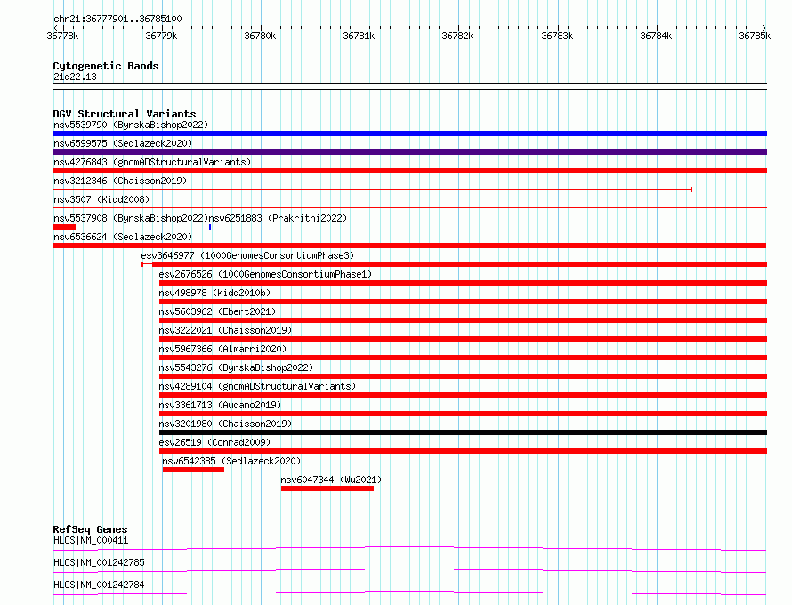Click the nsv3212346 (Chaisson2019) label
This screenshot has height=605, width=792.
point(120,181)
